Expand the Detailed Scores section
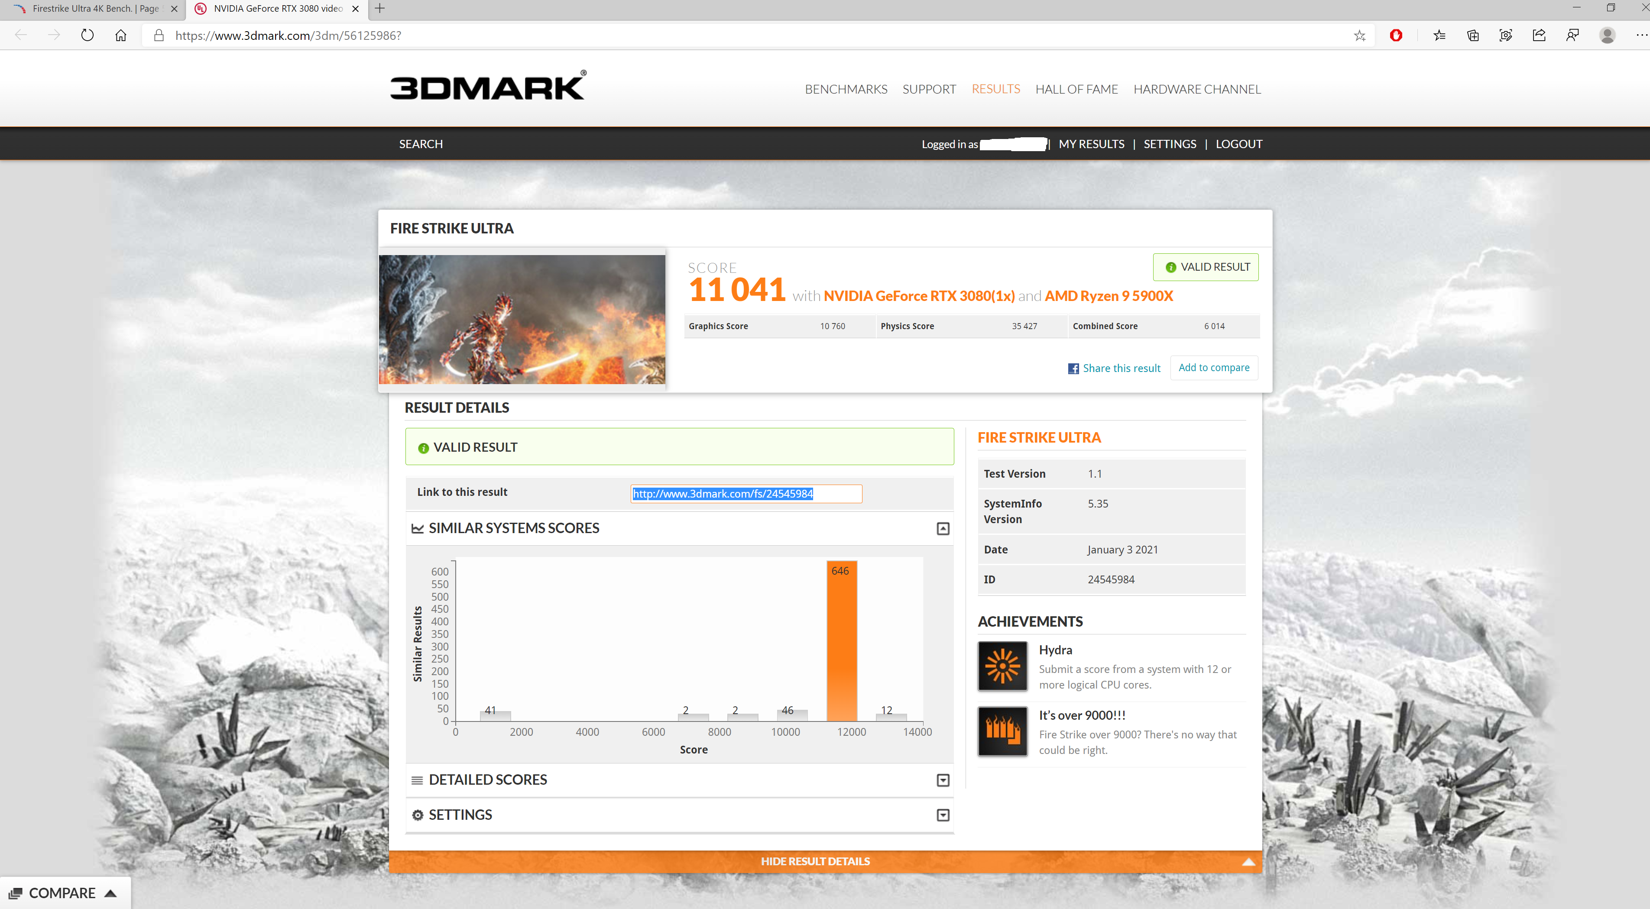This screenshot has height=909, width=1650. click(943, 780)
